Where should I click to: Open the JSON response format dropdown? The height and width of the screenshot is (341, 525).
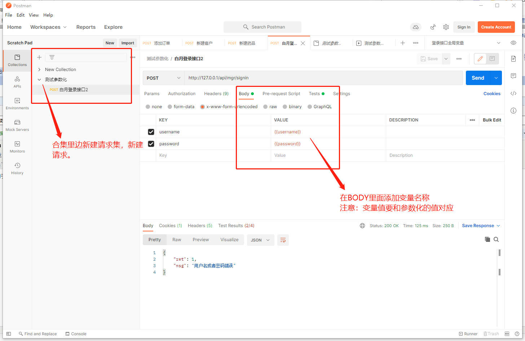pyautogui.click(x=261, y=240)
